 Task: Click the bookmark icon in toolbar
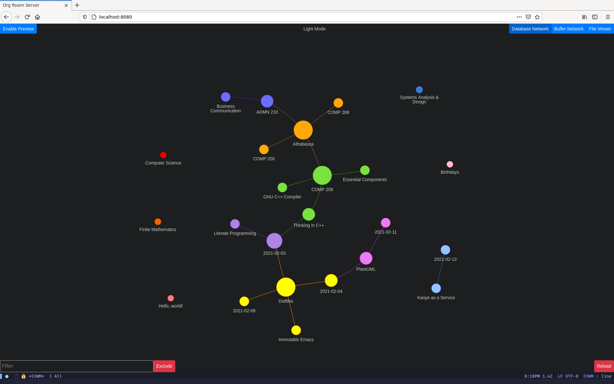point(537,17)
